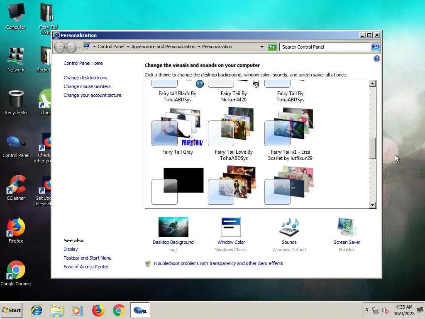The height and width of the screenshot is (319, 425).
Task: Click the taskbar clock
Action: (404, 310)
